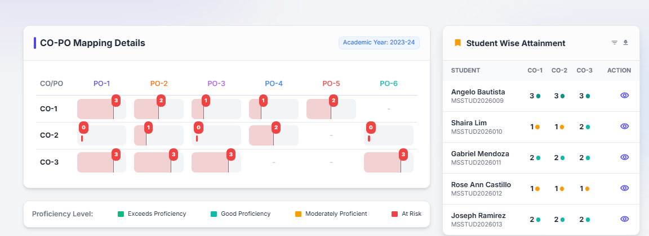Click the STUDENT column header

465,70
